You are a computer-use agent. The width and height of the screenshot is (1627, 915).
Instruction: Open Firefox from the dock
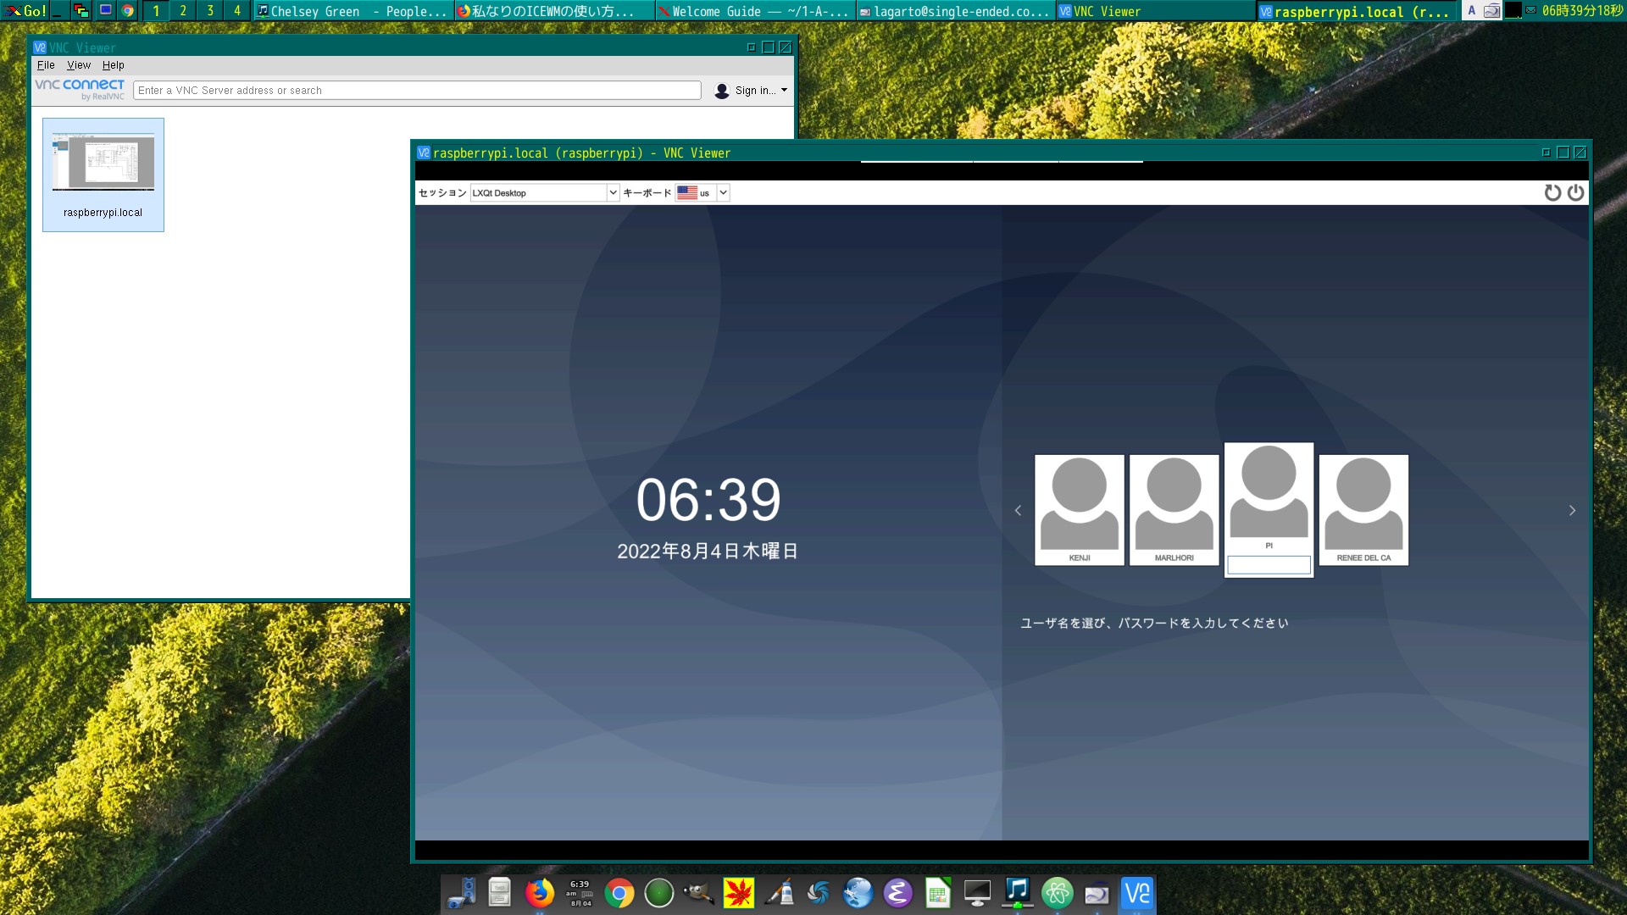pos(541,894)
